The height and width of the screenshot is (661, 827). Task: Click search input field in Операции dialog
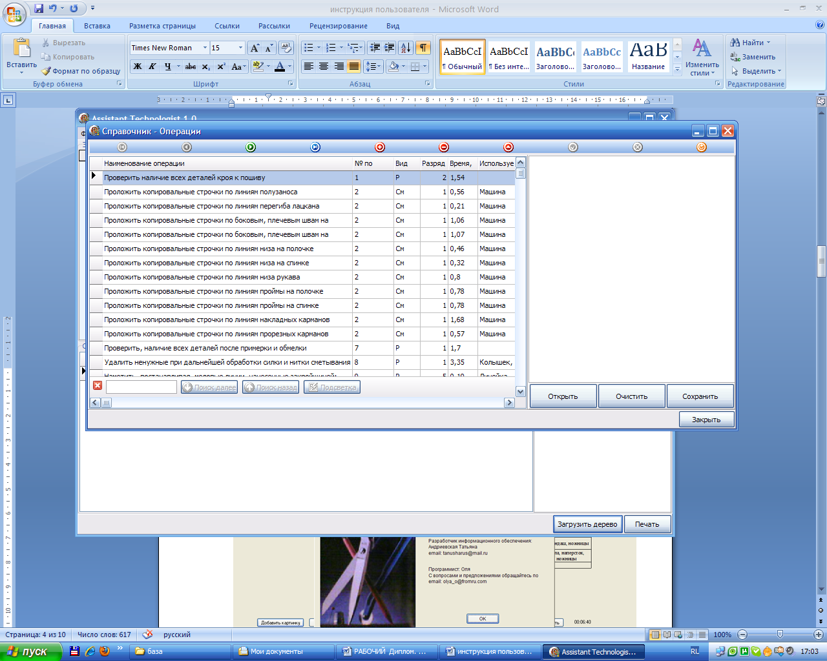(141, 387)
